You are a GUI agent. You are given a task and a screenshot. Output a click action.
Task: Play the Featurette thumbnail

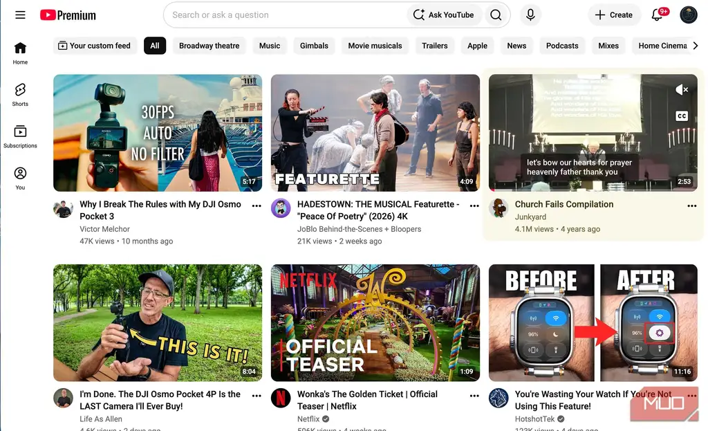click(375, 133)
